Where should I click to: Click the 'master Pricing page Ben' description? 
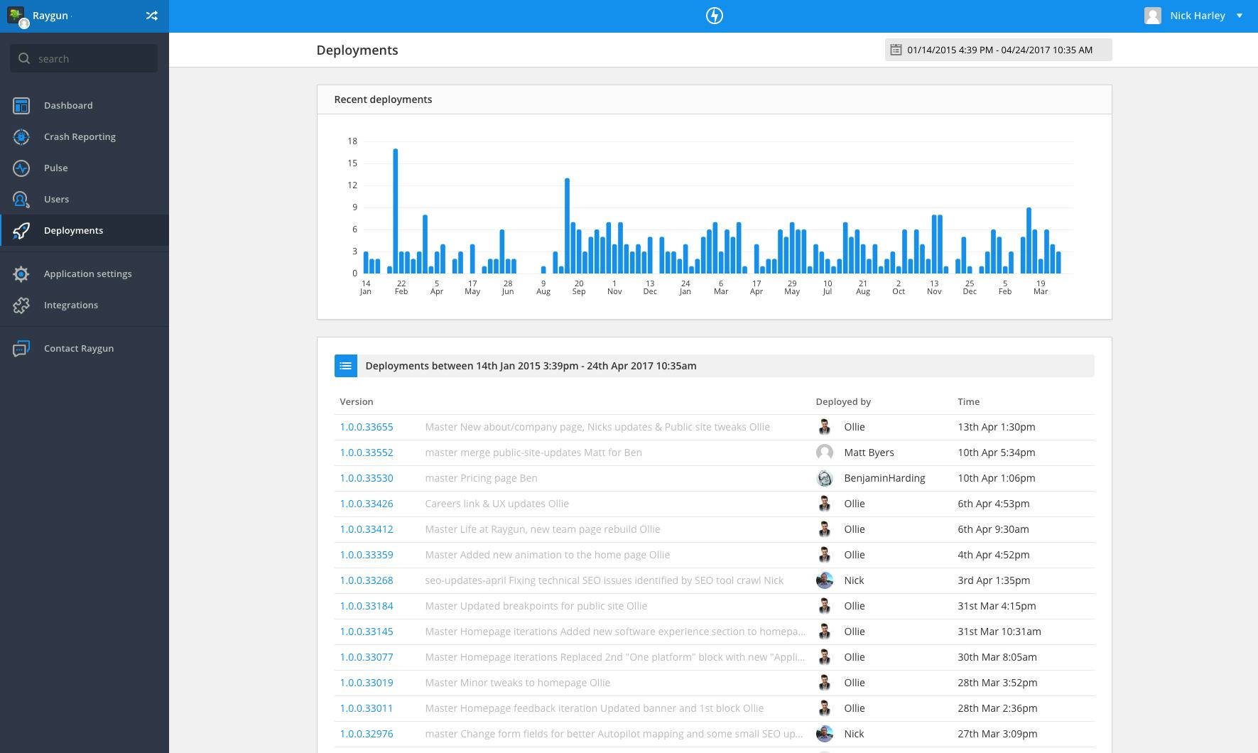(481, 478)
